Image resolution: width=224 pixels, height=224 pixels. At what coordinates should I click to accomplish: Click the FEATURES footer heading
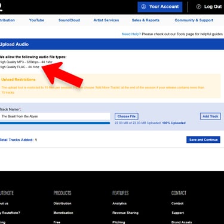tap(121, 193)
